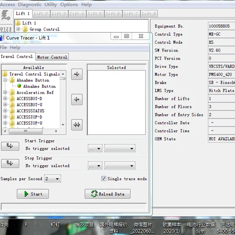Open Curve Tracer Help menu
235x235 pixels.
[x=15, y=48]
